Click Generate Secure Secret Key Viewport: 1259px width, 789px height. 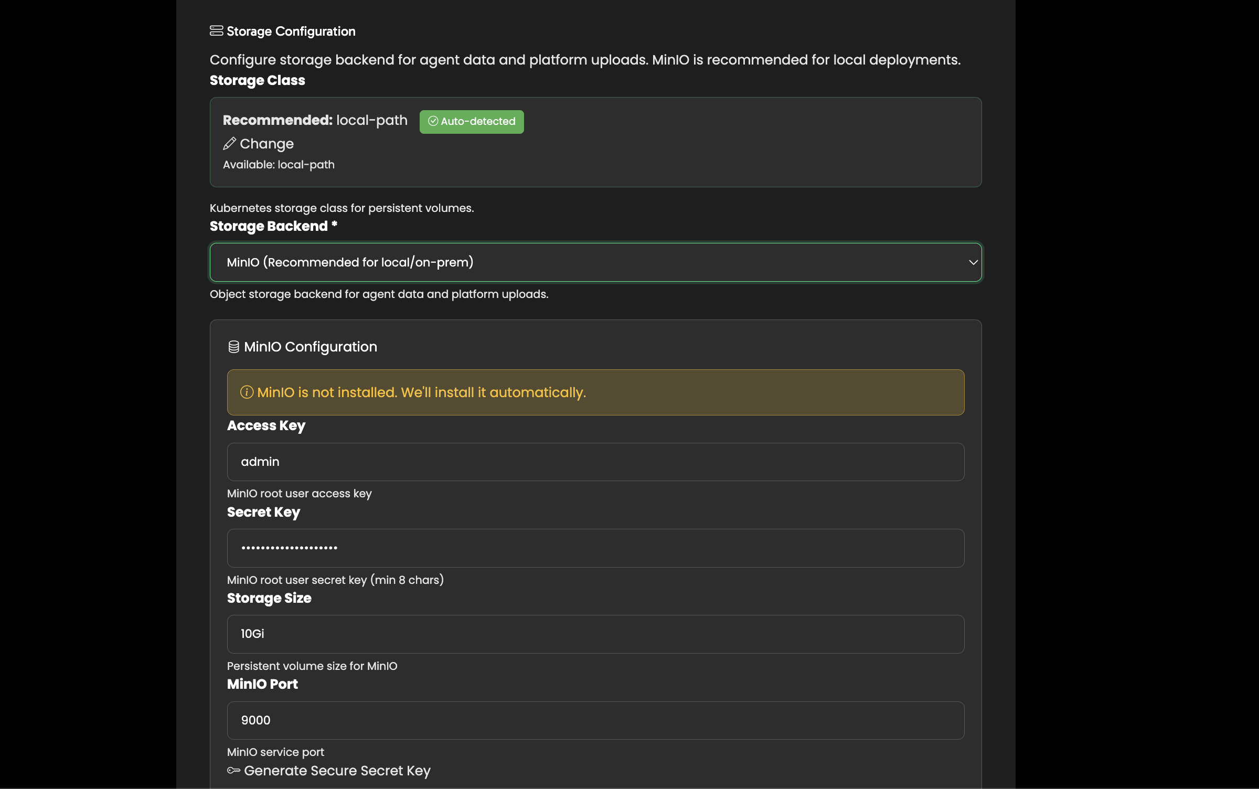tap(337, 770)
